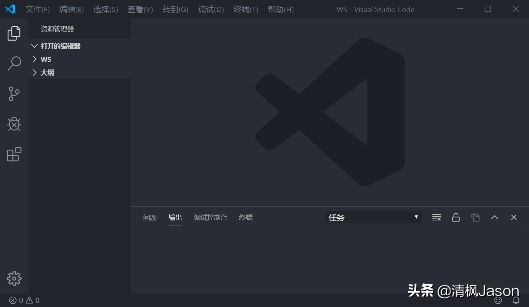
Task: Open the 选择(S) menu
Action: tap(106, 9)
